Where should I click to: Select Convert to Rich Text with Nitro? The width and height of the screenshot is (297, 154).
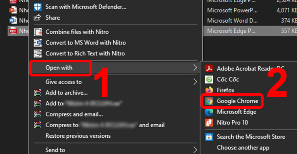[x=85, y=53]
